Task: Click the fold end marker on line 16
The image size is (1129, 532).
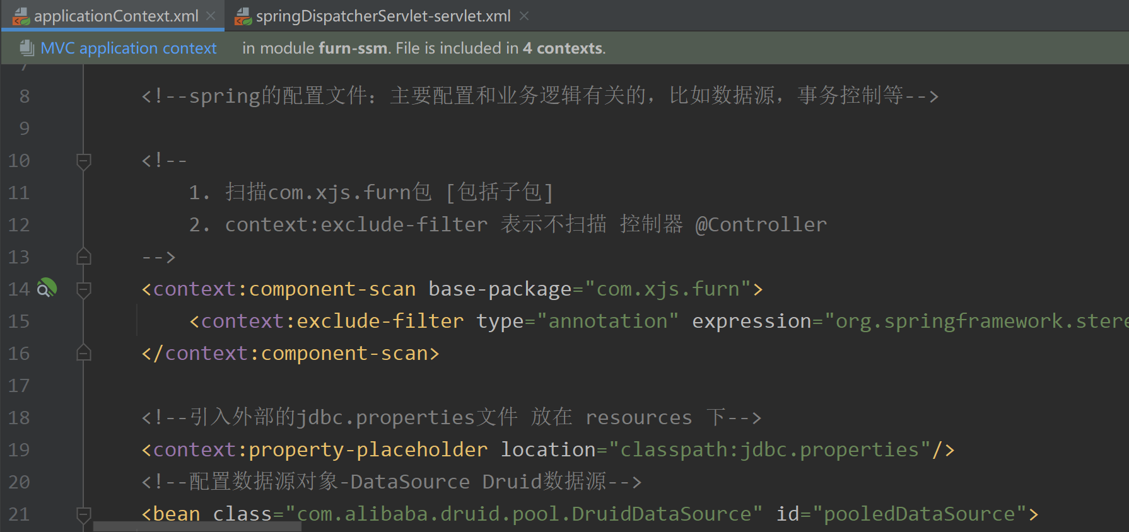Action: (83, 354)
